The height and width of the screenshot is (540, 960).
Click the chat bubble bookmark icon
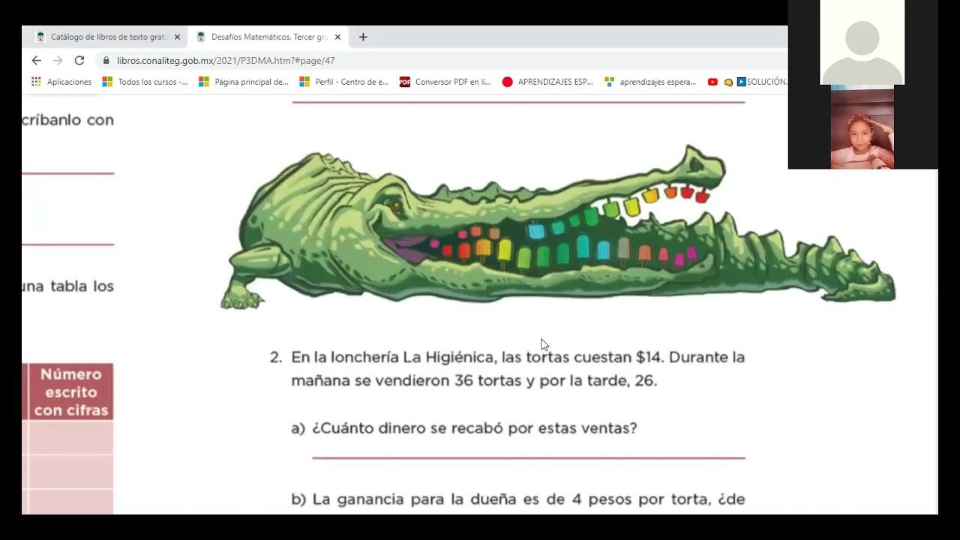pyautogui.click(x=728, y=82)
